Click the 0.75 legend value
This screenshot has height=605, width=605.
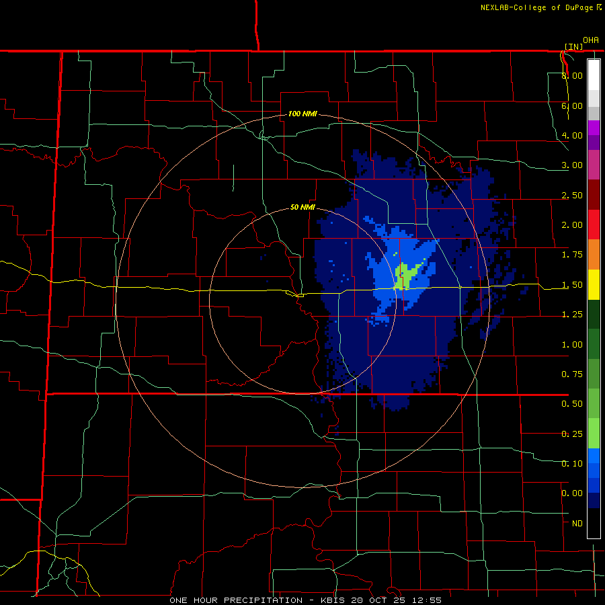(572, 374)
